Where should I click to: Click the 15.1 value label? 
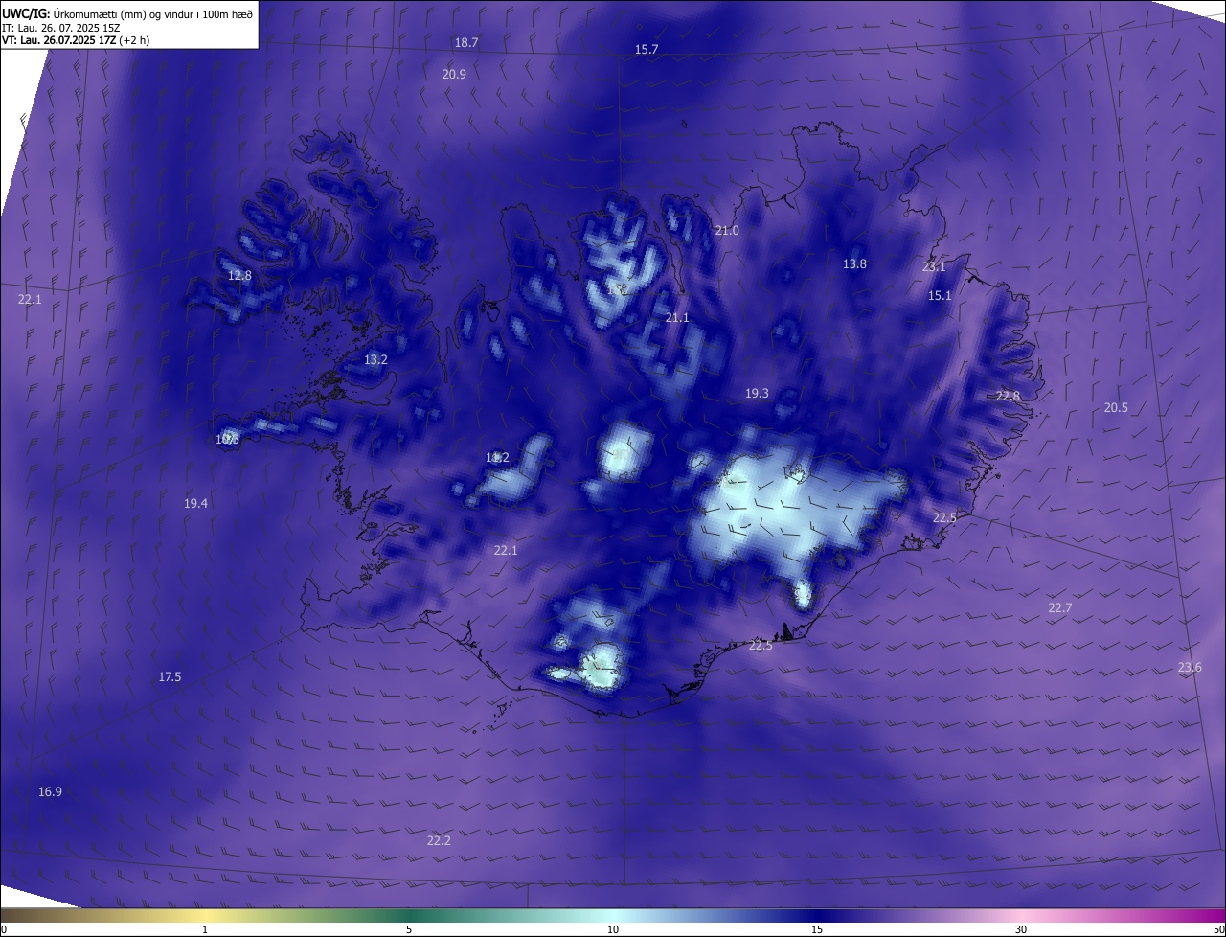pos(940,295)
